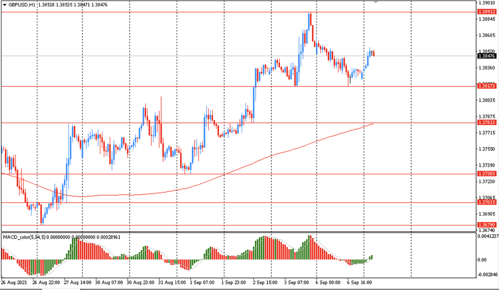Open the chart menu arrow beside GBPUSD,H1
The height and width of the screenshot is (290, 499).
[4, 5]
